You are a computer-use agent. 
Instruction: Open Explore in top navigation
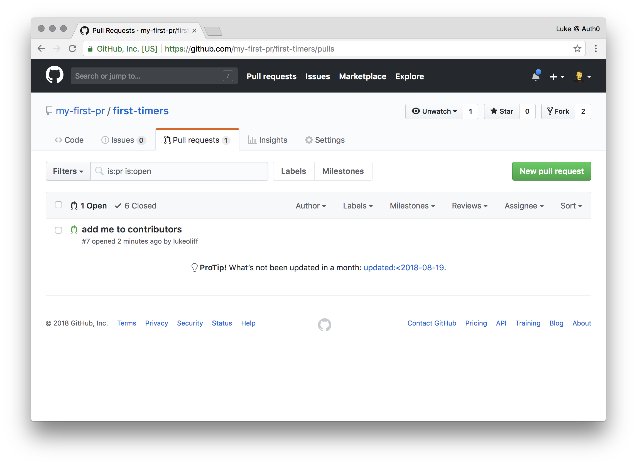(x=410, y=76)
